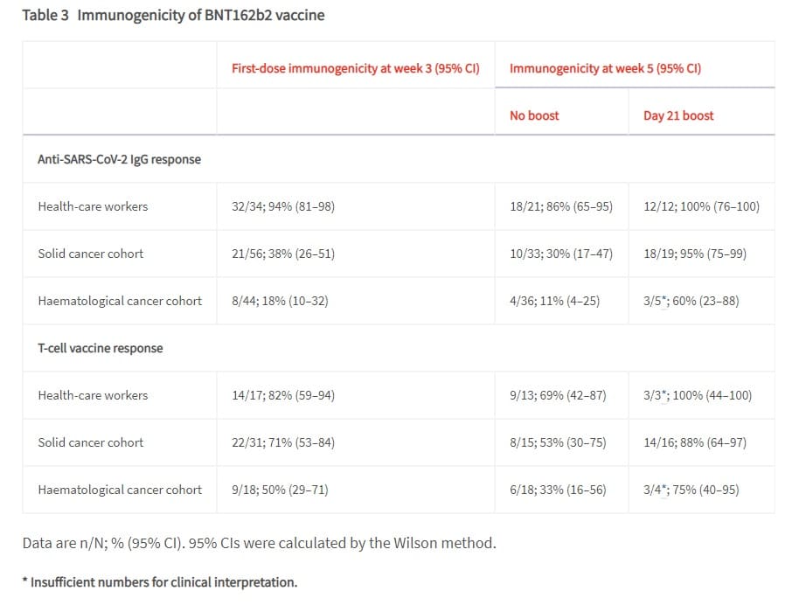Image resolution: width=799 pixels, height=605 pixels.
Task: Select the 4/36; 11% (4–25) cell
Action: coord(554,302)
